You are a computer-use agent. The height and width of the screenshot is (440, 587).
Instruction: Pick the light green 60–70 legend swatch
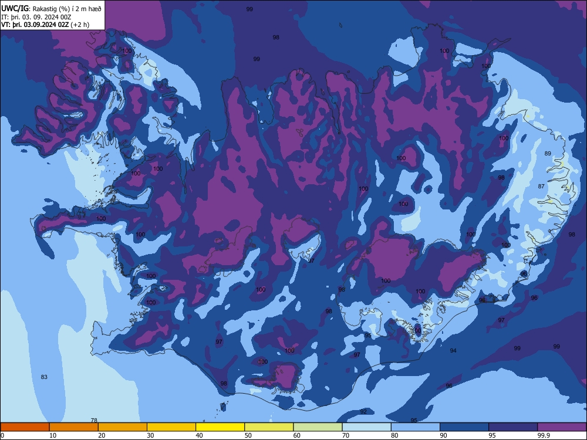318,427
